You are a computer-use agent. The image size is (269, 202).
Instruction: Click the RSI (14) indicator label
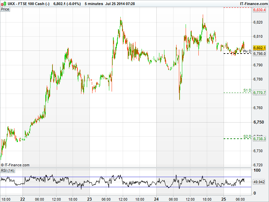[8, 171]
